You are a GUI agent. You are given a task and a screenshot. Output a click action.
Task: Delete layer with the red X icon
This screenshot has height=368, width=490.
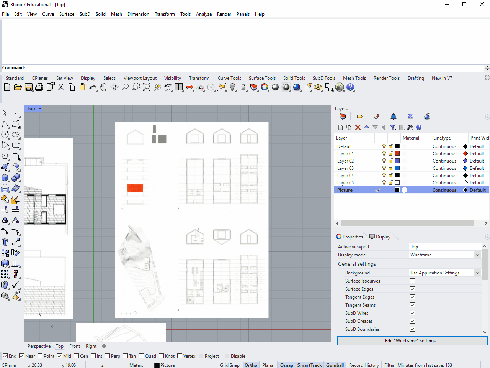coord(358,127)
